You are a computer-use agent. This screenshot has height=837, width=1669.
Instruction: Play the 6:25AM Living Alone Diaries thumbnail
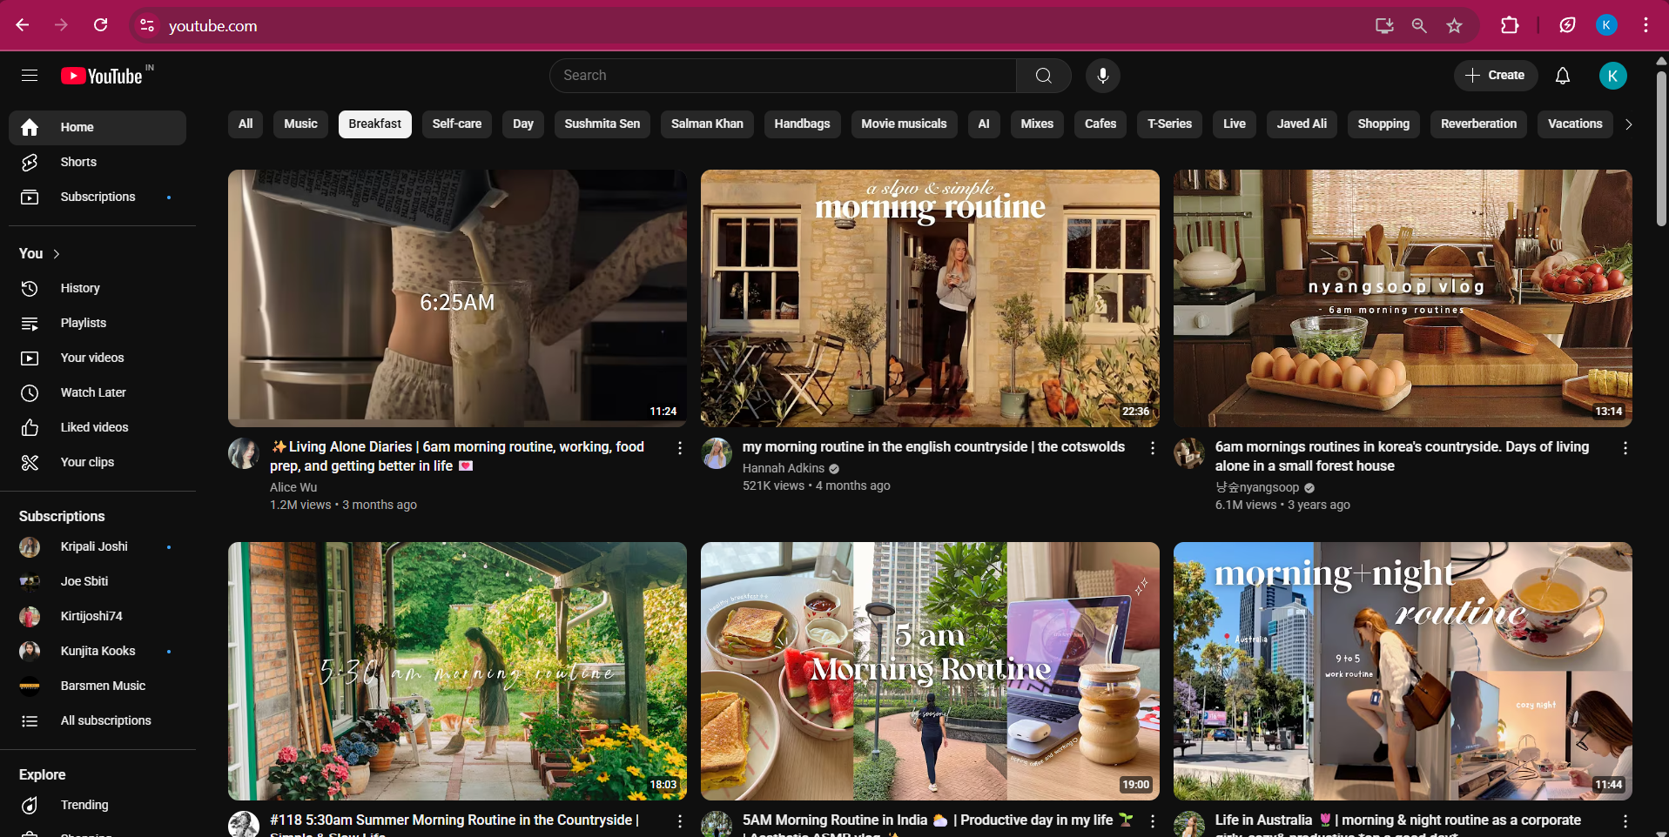click(457, 298)
